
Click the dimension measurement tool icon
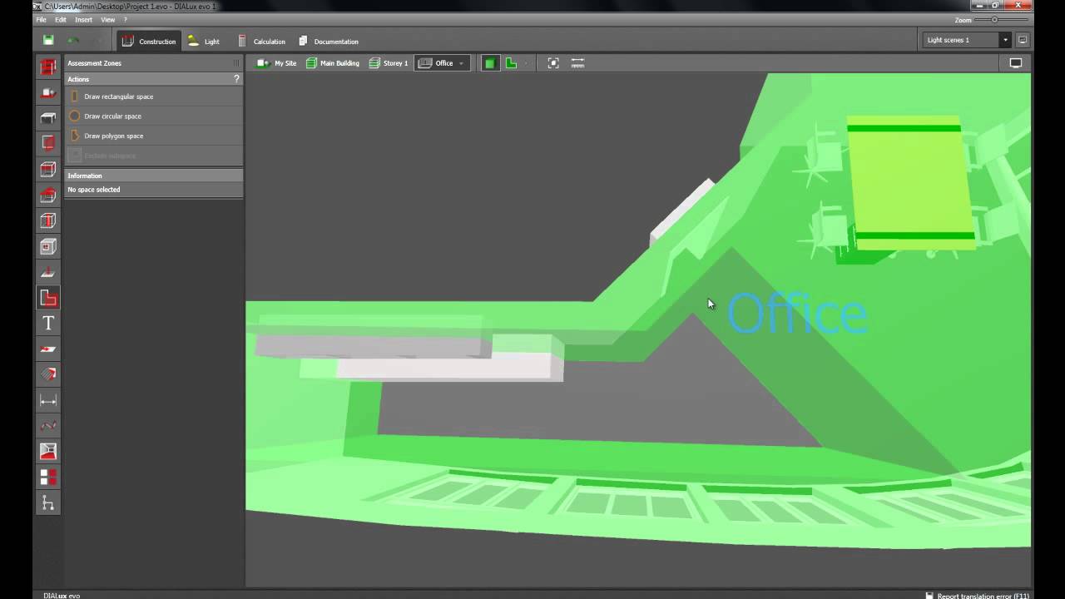coord(48,400)
